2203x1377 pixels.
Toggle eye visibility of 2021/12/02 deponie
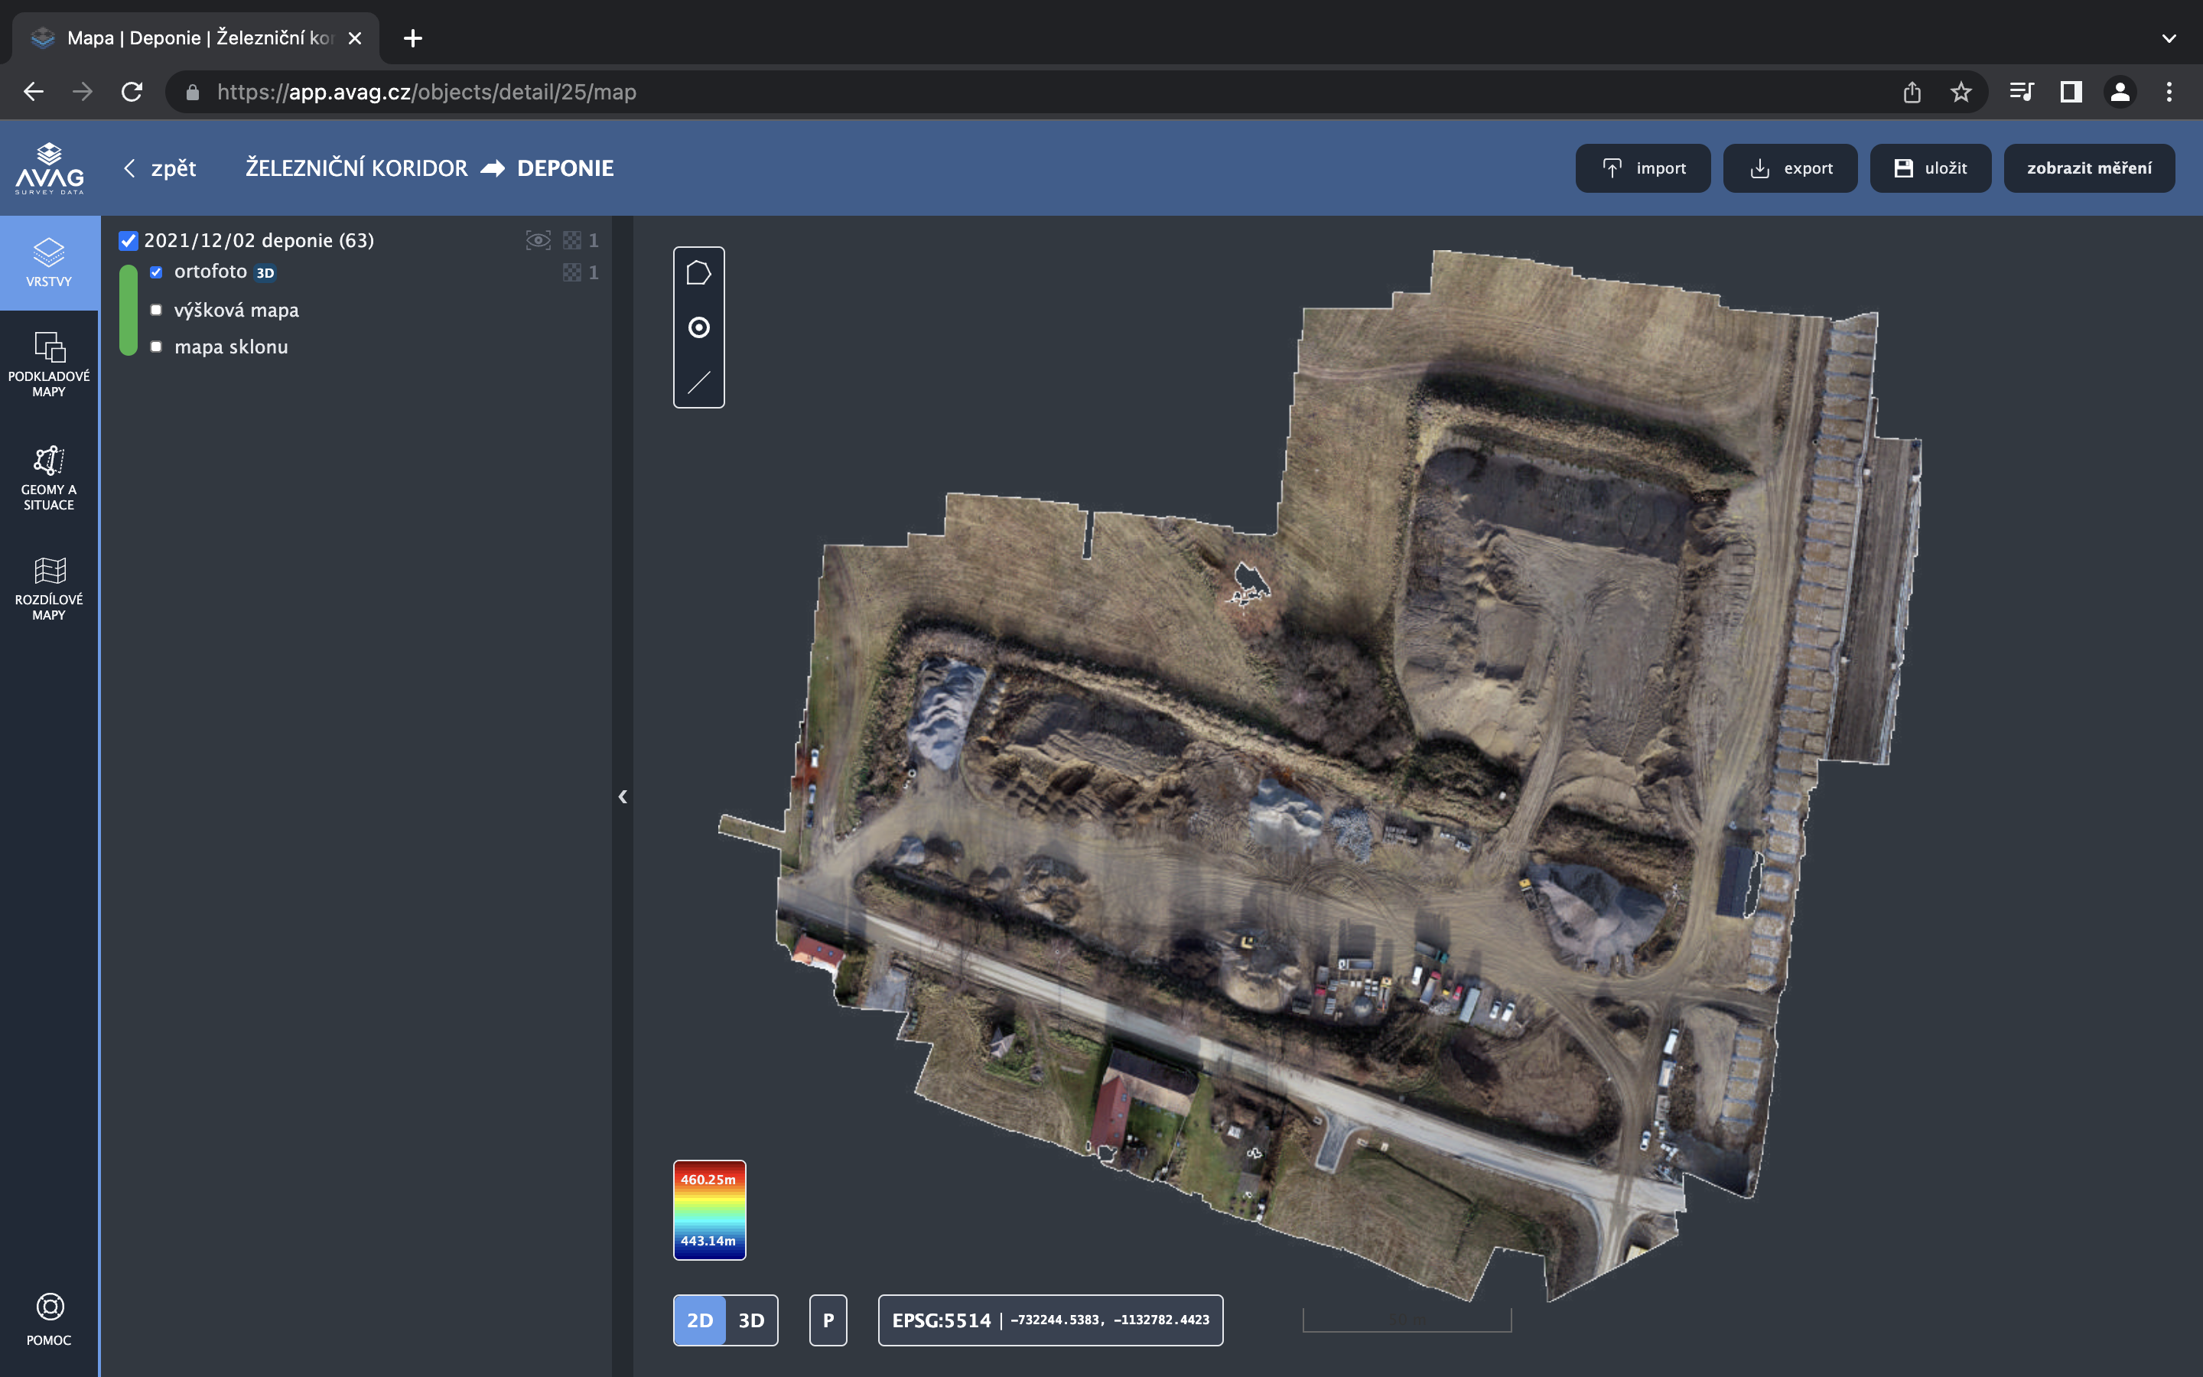[x=538, y=240]
